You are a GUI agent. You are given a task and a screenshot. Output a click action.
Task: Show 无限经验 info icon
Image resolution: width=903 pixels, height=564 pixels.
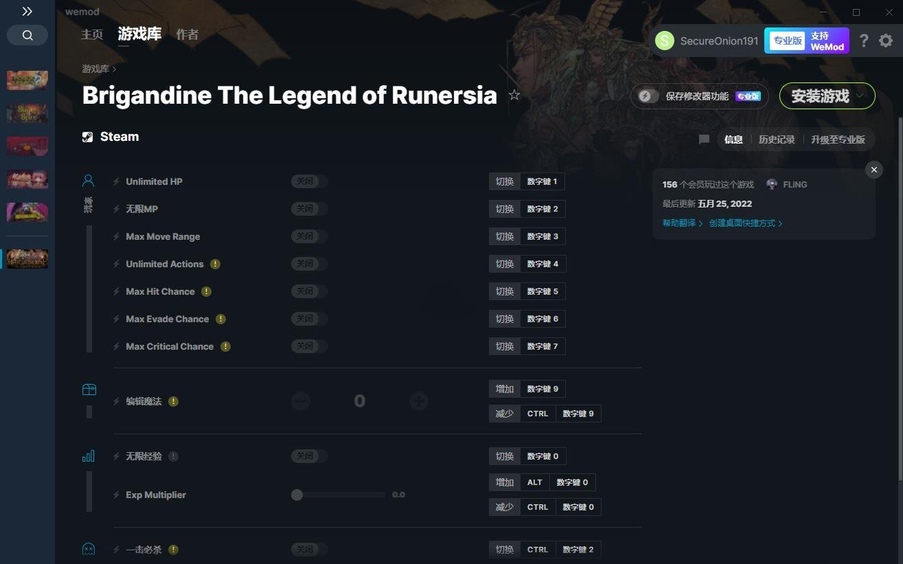coord(173,456)
